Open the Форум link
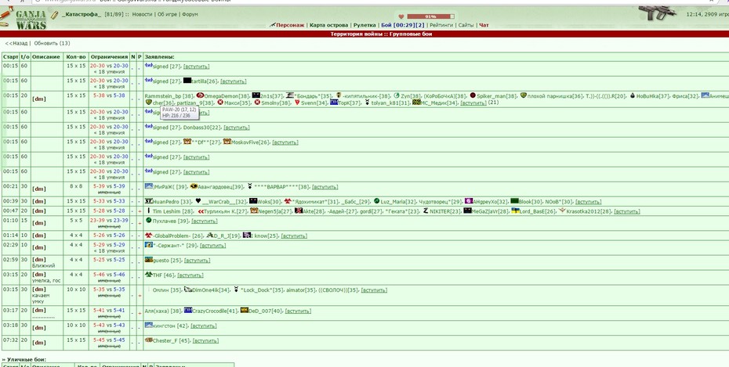The width and height of the screenshot is (729, 367). click(190, 14)
